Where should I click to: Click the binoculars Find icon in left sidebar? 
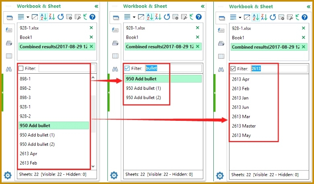pyautogui.click(x=8, y=69)
